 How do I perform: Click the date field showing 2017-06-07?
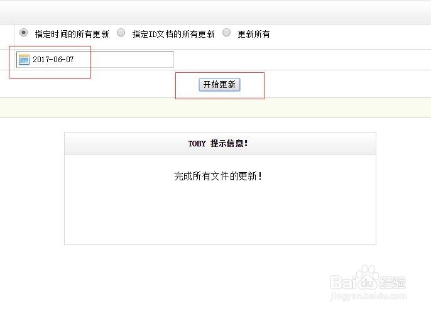pyautogui.click(x=95, y=60)
